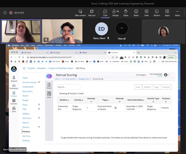Open breakout Rooms
186x154 pixels.
(157, 13)
